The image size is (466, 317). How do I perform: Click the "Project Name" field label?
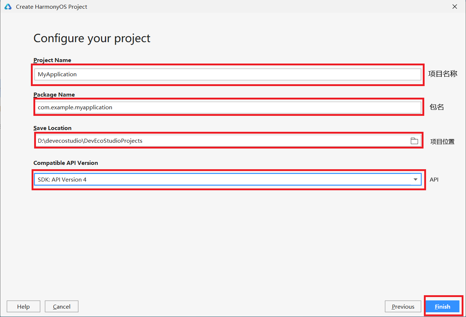(x=52, y=60)
